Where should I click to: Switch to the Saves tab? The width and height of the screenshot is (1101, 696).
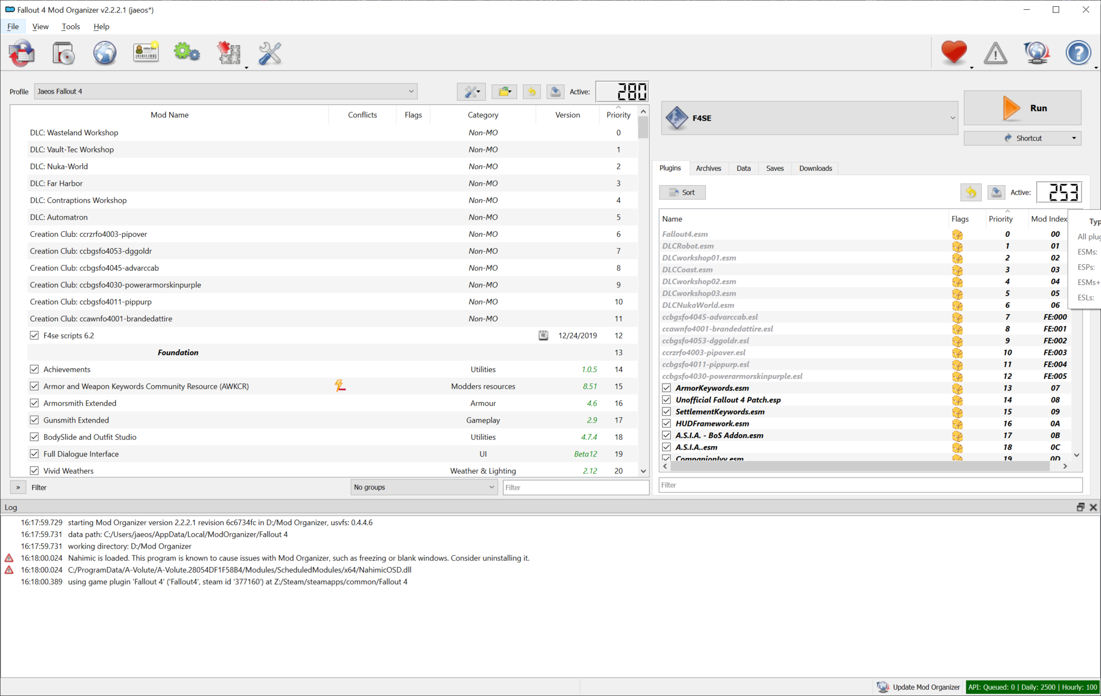(775, 168)
